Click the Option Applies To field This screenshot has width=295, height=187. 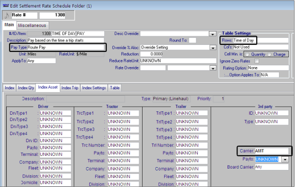click(x=270, y=75)
